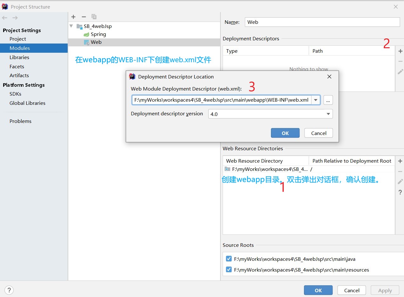Toggle src\main\java source root checkbox
The height and width of the screenshot is (297, 404).
(229, 259)
